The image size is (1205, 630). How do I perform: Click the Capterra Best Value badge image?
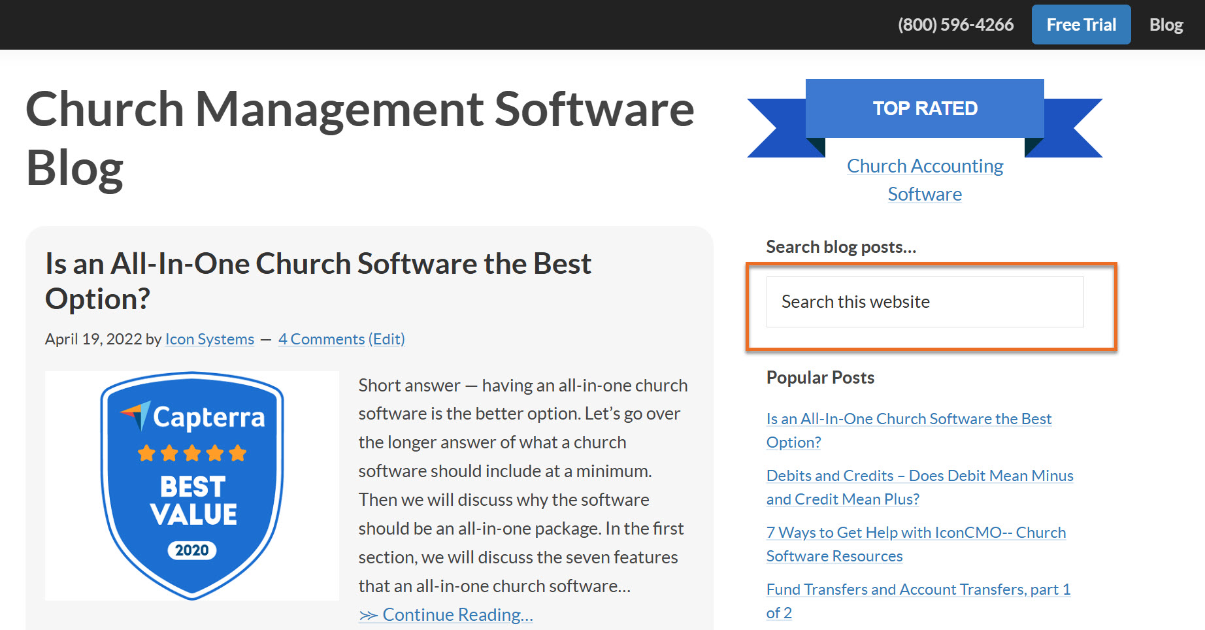192,486
